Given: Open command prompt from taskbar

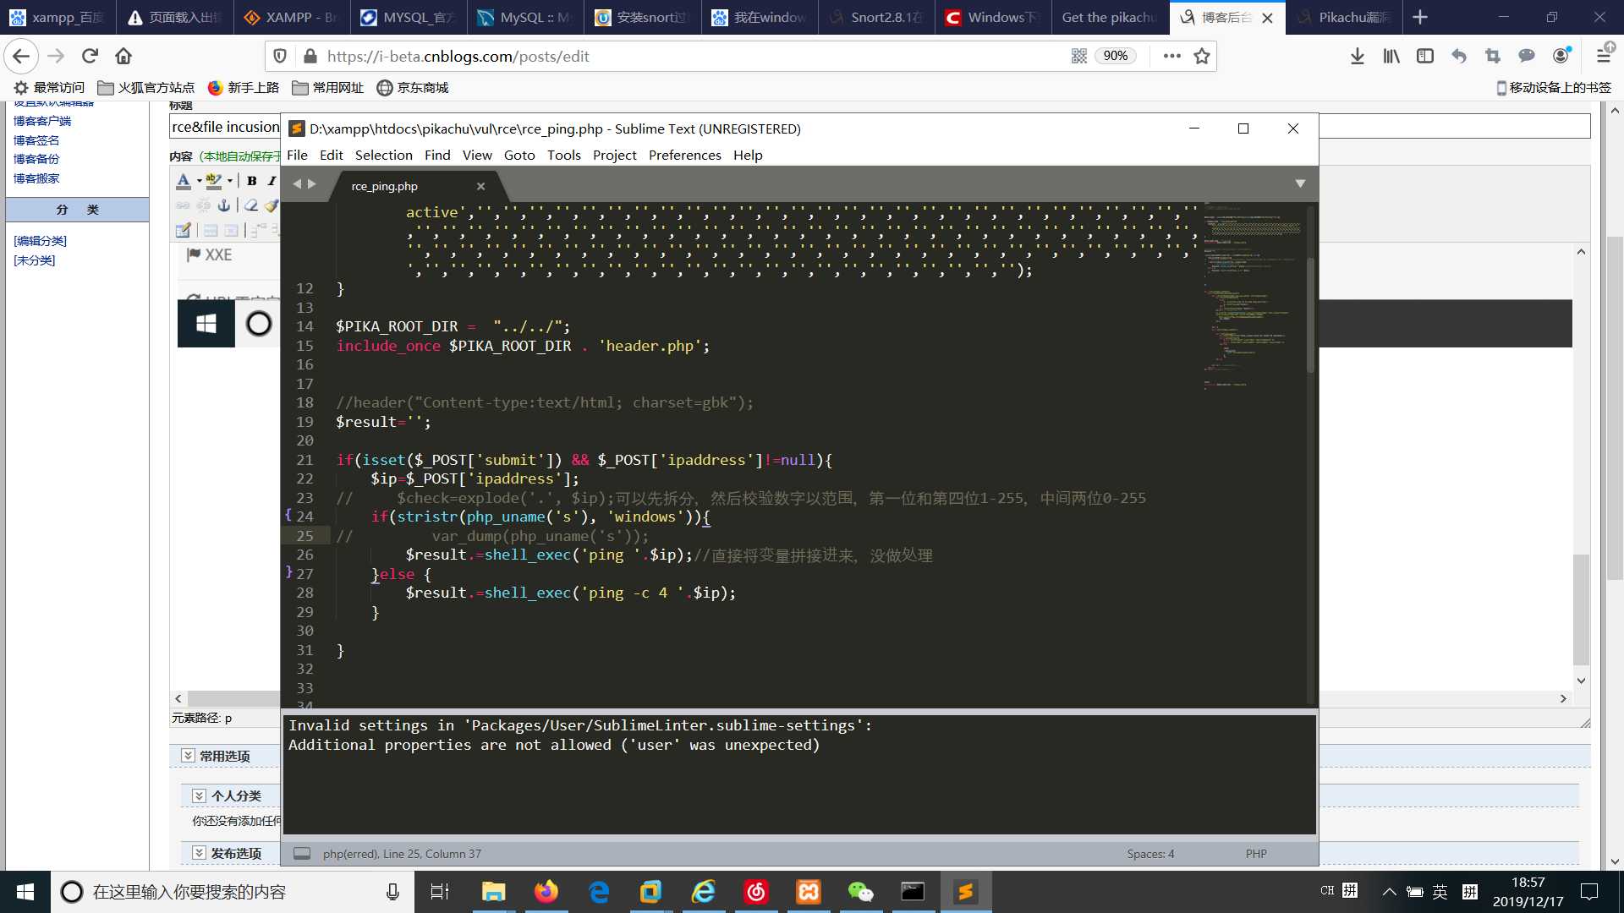Looking at the screenshot, I should coord(913,892).
